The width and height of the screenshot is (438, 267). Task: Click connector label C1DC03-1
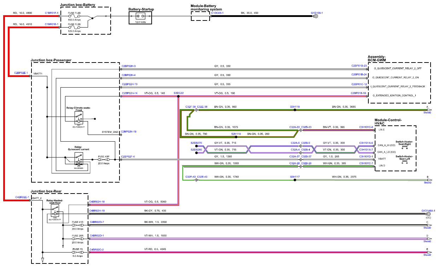click(217, 13)
